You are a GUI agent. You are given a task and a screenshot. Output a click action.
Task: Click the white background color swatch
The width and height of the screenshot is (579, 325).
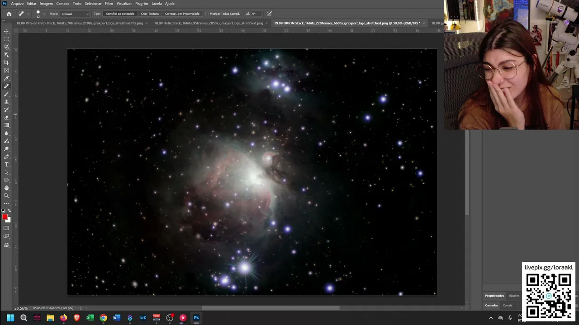point(9,220)
